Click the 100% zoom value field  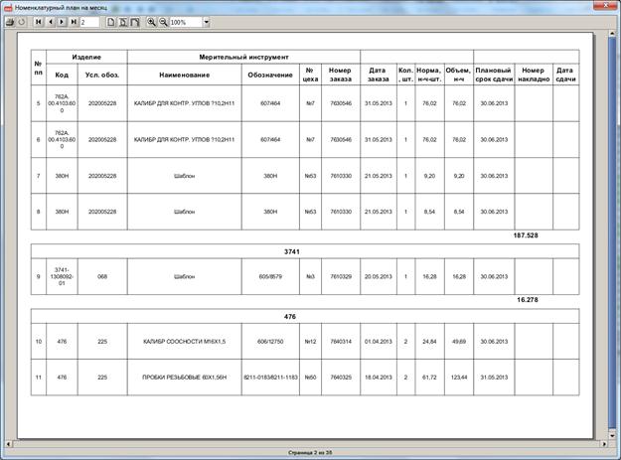(x=186, y=22)
